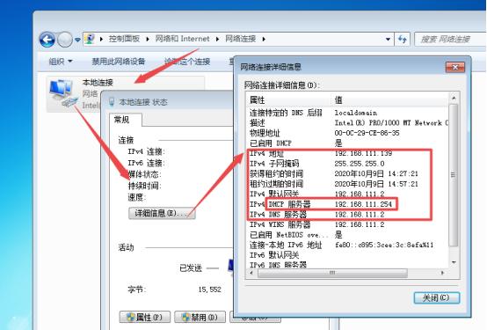Screen dimensions: 487x330
Task: Select the 获得租约的时间 row
Action: [x=347, y=173]
